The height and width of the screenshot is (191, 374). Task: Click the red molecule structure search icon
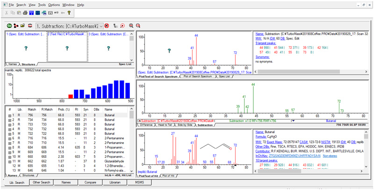16,26
